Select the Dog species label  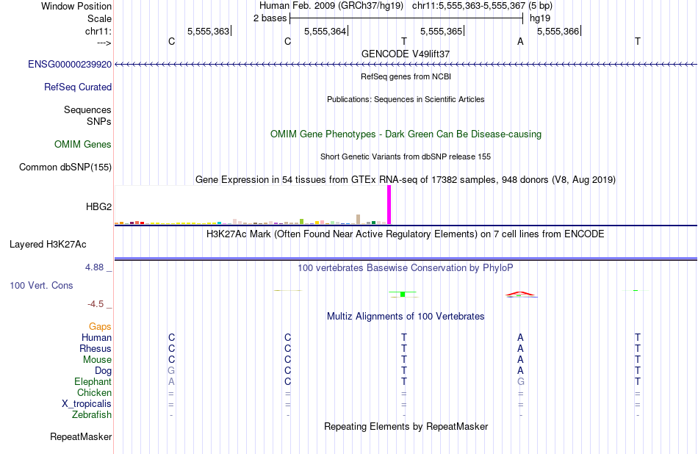click(x=103, y=371)
